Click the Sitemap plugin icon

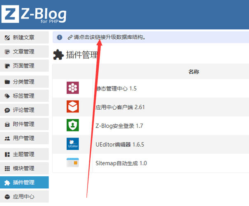[x=73, y=162]
